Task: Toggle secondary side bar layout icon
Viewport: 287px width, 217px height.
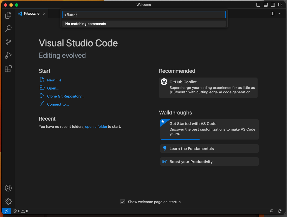Action: point(273,5)
